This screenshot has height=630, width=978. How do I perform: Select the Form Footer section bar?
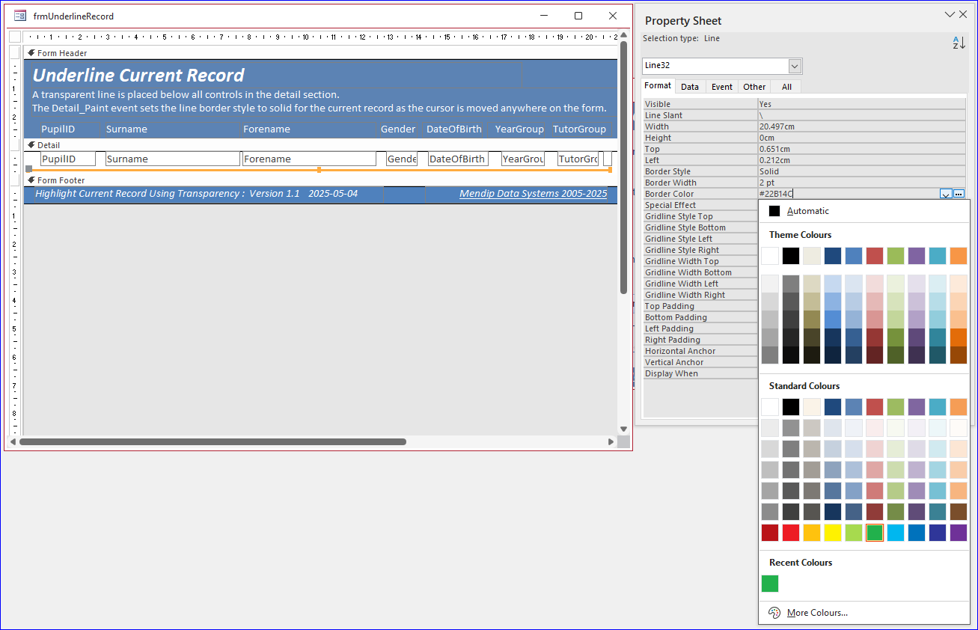320,180
